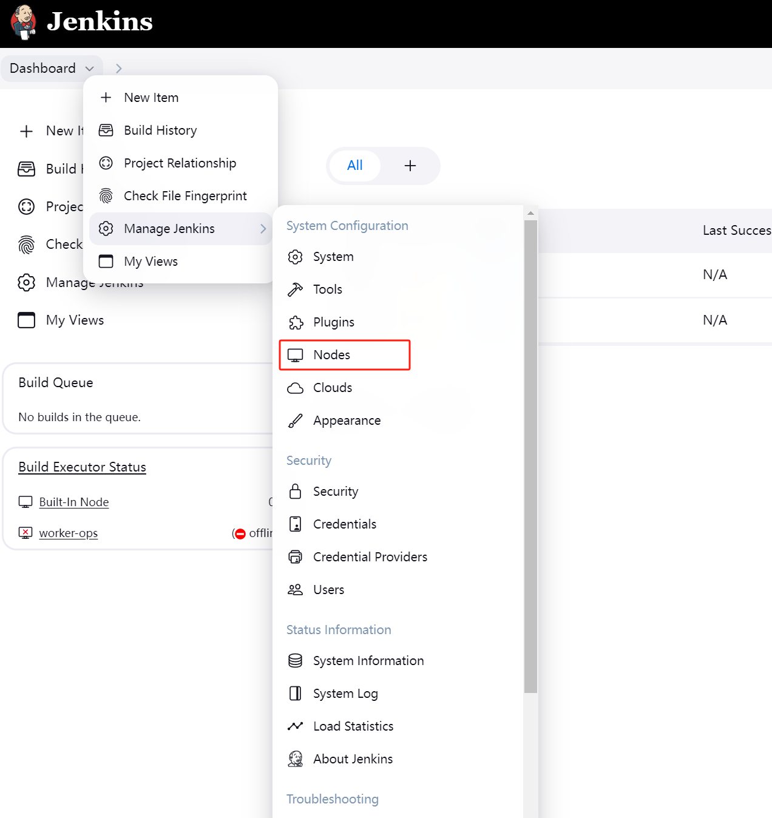Click the submenu scrollbar up arrow
Image resolution: width=772 pixels, height=818 pixels.
pos(531,213)
